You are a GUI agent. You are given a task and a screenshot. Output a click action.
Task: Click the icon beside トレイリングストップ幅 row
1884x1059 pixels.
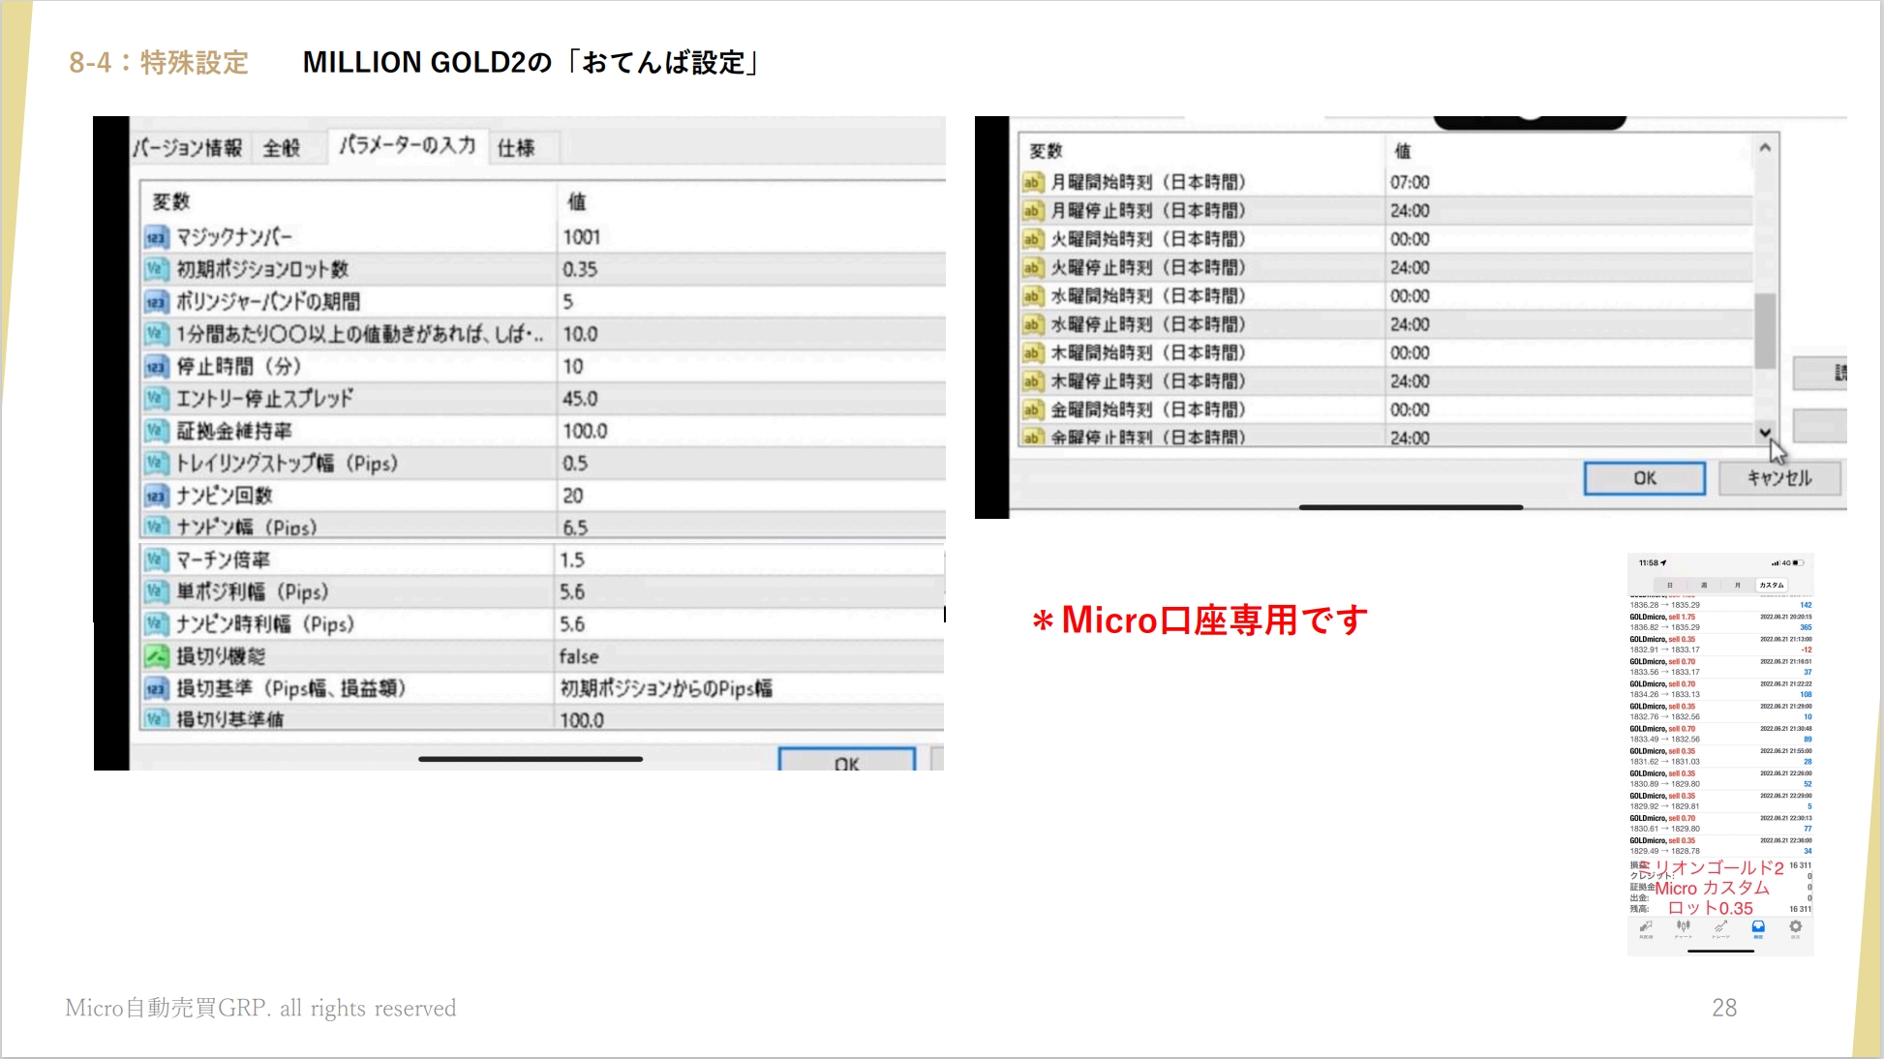click(x=156, y=464)
